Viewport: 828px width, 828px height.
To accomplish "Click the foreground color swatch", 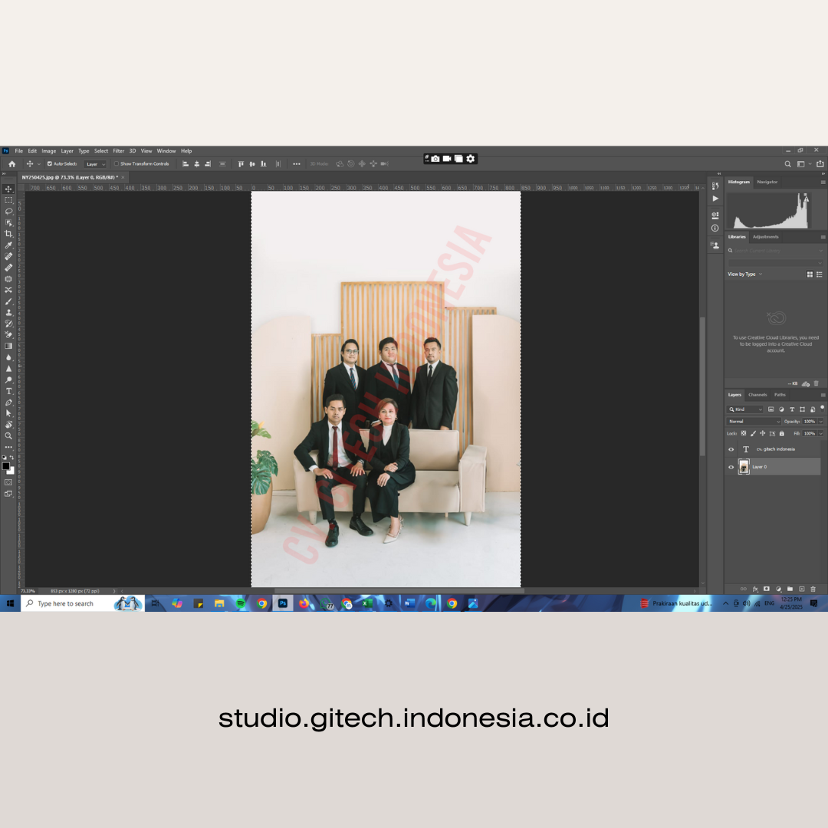I will tap(5, 466).
